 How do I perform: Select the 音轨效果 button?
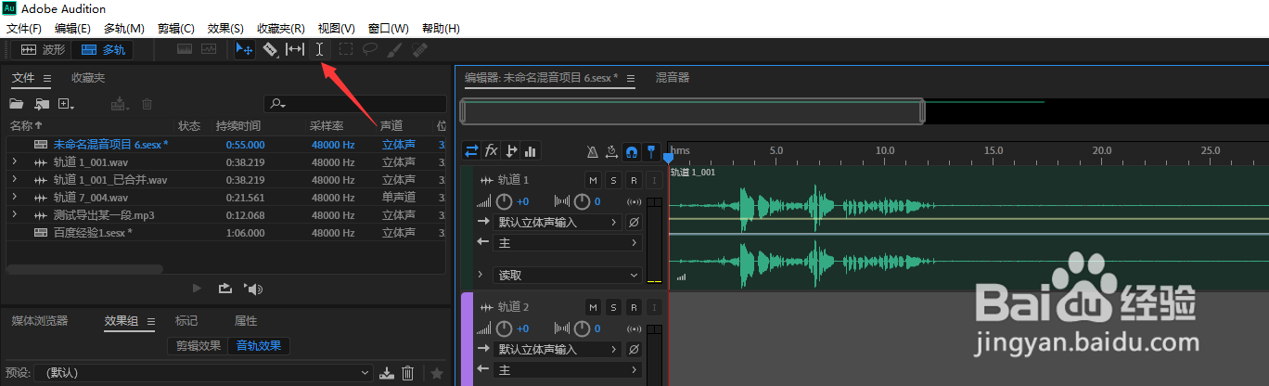click(260, 346)
